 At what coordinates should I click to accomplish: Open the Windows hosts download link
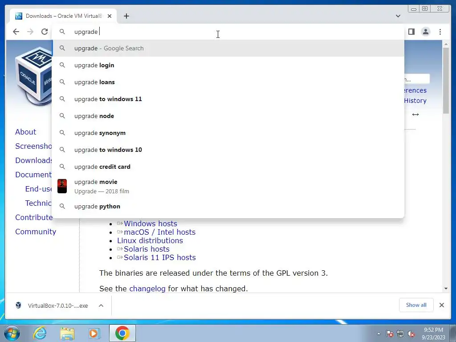[x=151, y=224]
